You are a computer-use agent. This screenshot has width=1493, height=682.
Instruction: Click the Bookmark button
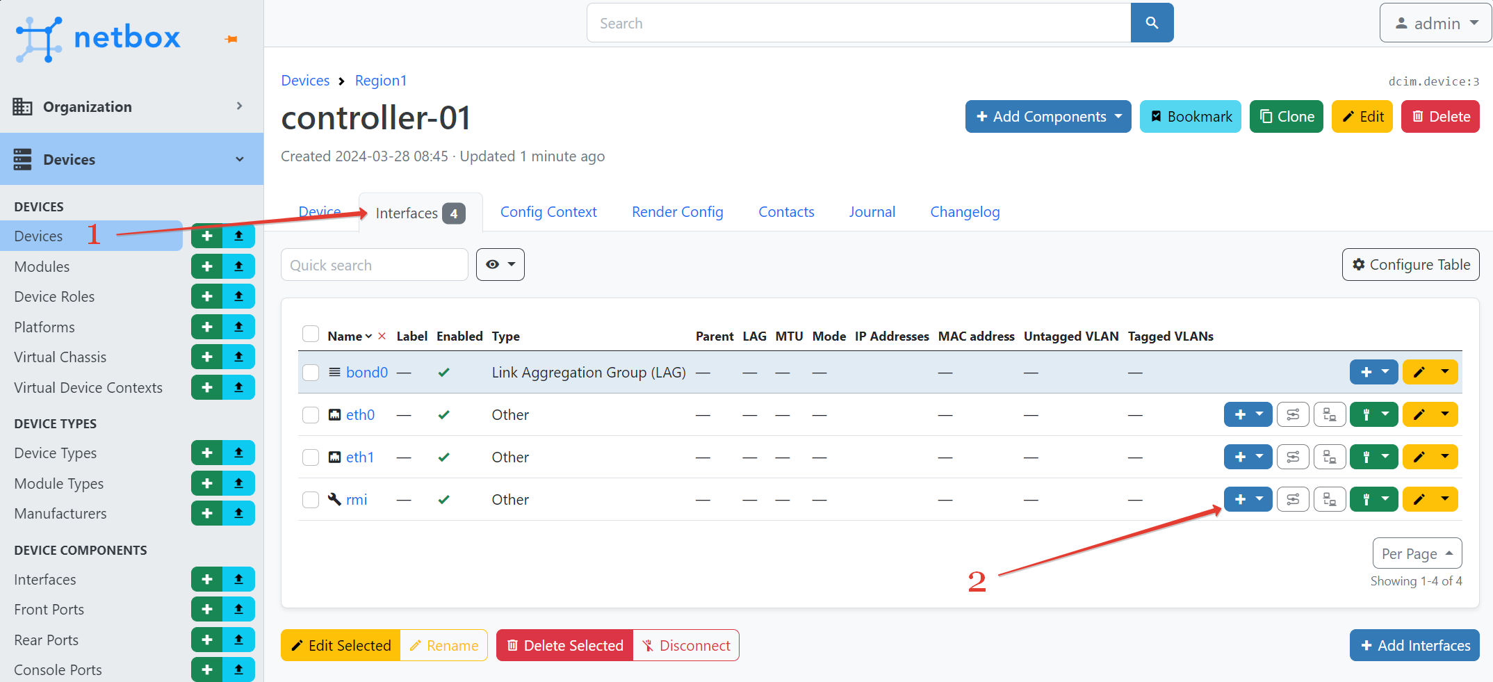(1190, 117)
